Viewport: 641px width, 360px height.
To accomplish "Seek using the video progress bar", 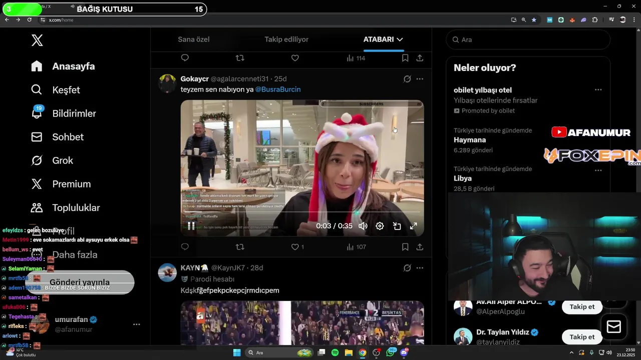I will click(302, 212).
